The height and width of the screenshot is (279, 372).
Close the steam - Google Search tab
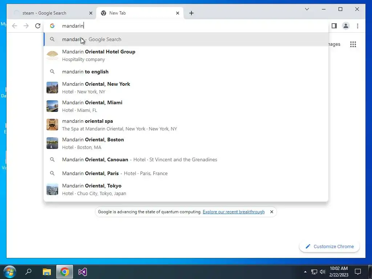pyautogui.click(x=90, y=13)
